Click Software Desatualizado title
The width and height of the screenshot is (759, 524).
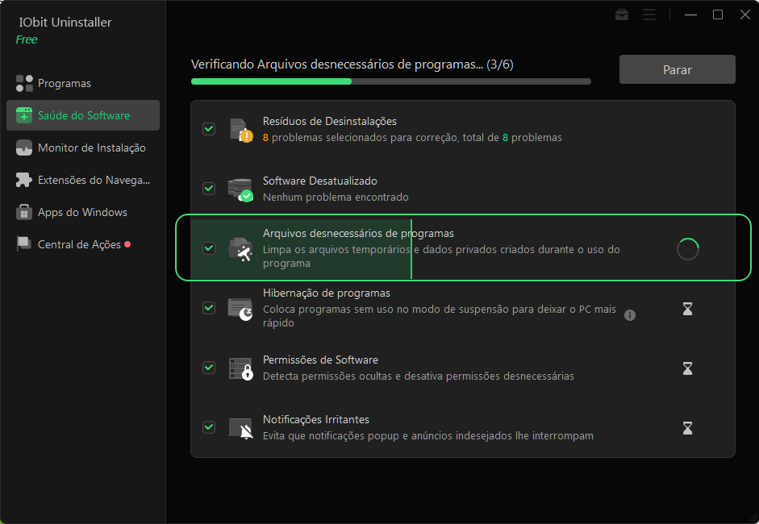(320, 181)
